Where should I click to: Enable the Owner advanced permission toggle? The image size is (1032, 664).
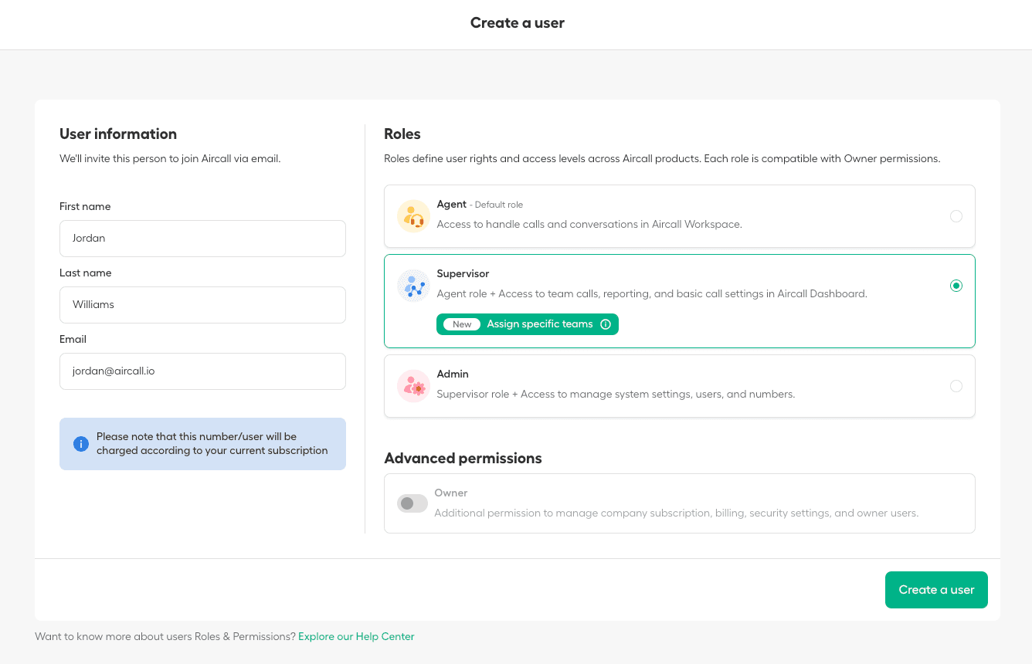tap(412, 503)
